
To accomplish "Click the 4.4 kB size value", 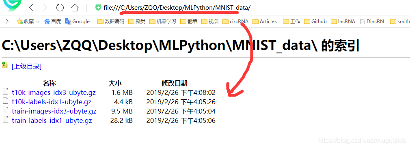I will (x=123, y=102).
